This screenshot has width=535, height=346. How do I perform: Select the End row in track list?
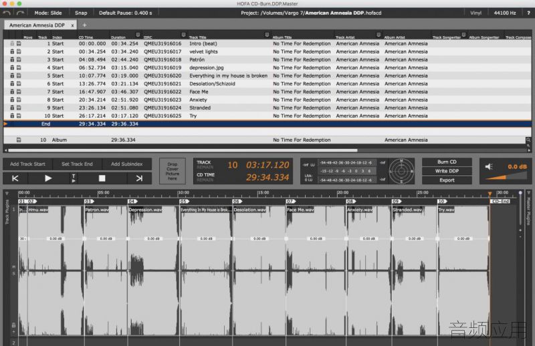(x=267, y=124)
